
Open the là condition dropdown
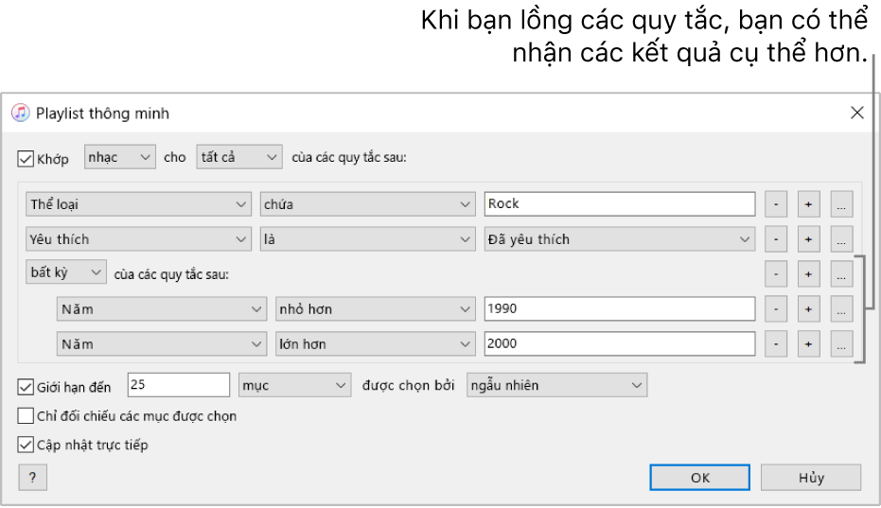[367, 239]
